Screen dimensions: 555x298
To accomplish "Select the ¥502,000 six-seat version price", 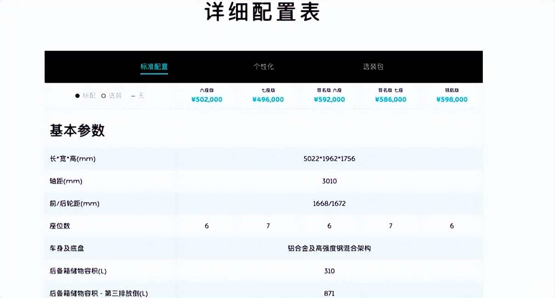I will (x=207, y=99).
